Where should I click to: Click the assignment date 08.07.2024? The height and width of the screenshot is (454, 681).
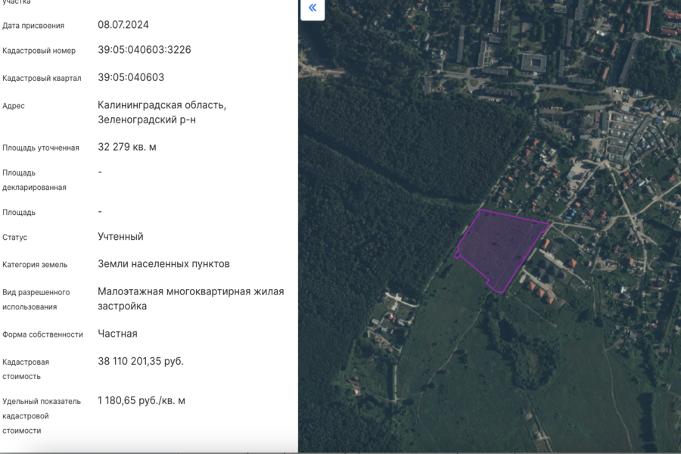point(123,24)
